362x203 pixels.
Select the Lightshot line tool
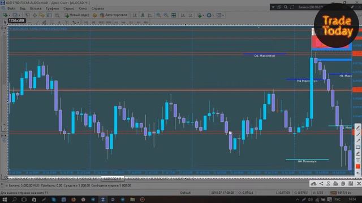click(x=358, y=134)
